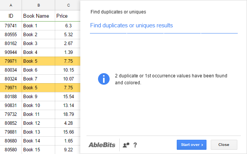Viewport: 247px width, 154px height.
Task: Select the price cell 18.79
Action: click(x=68, y=114)
